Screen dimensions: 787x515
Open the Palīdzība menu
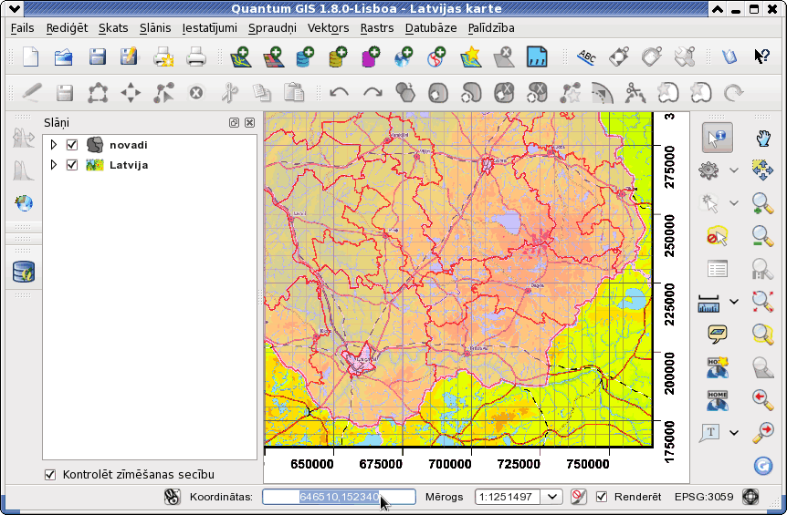coord(491,28)
